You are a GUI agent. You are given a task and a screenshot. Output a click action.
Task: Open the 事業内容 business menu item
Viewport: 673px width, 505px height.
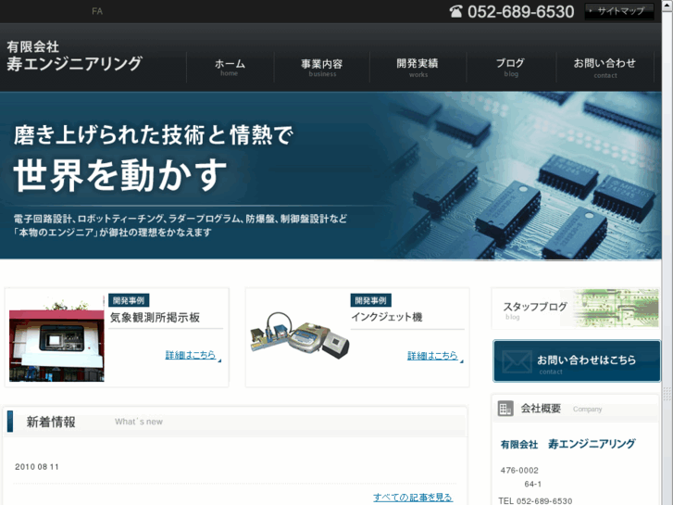tap(322, 67)
